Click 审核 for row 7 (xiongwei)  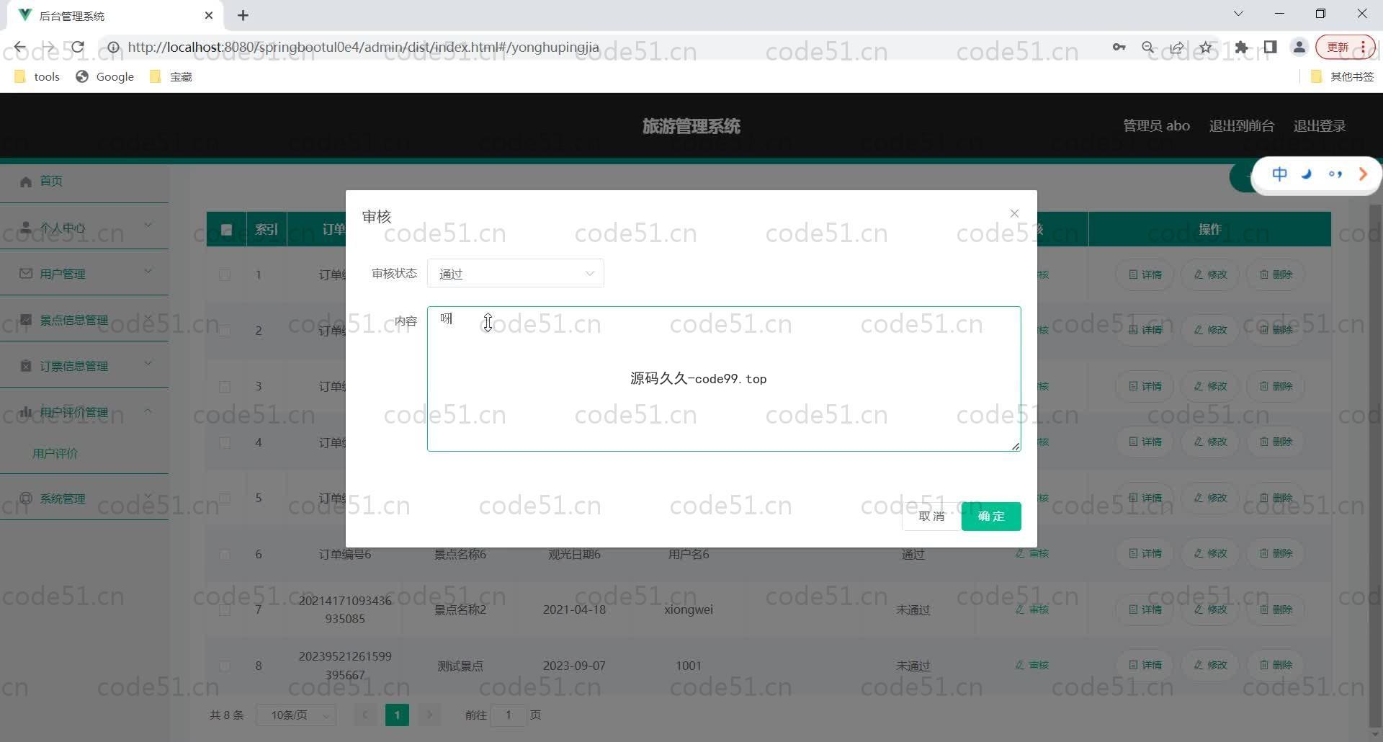tap(1032, 609)
